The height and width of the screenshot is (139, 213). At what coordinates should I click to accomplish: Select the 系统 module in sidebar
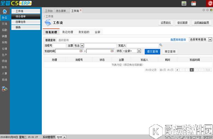[5, 80]
